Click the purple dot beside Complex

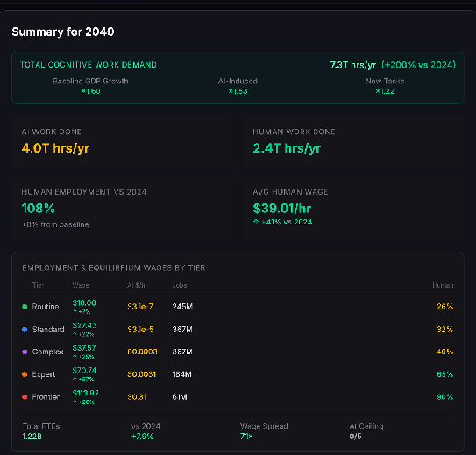coord(25,352)
